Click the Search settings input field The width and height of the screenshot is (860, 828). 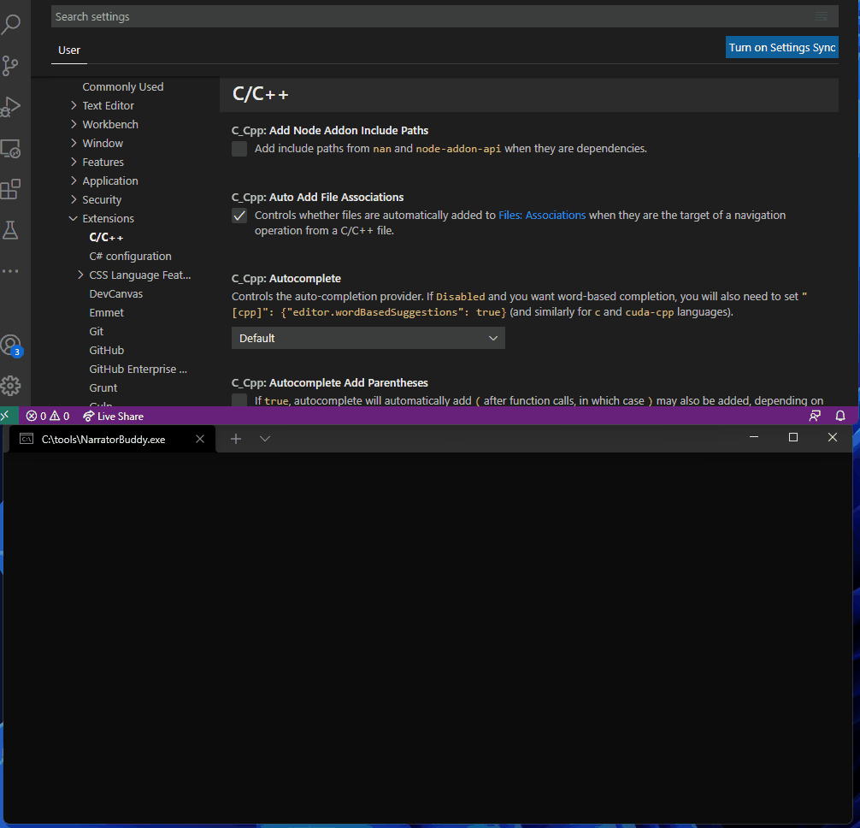[x=427, y=16]
